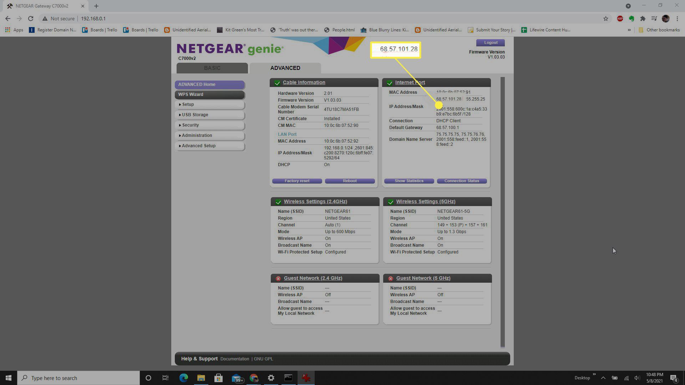Close the NETGEAR Gateway C7000v2 tab
The width and height of the screenshot is (685, 385).
tap(83, 6)
